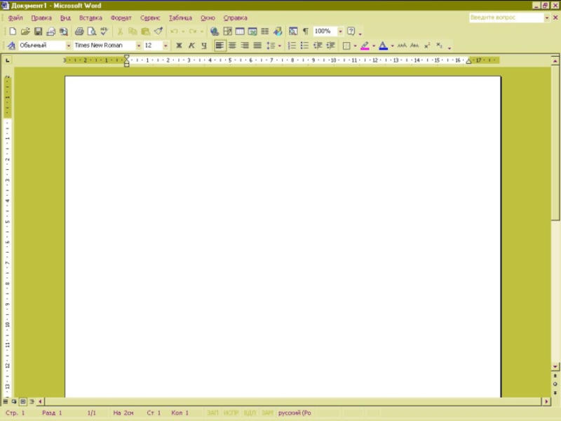The height and width of the screenshot is (421, 561).
Task: Expand the Обычный style dropdown
Action: (x=68, y=46)
